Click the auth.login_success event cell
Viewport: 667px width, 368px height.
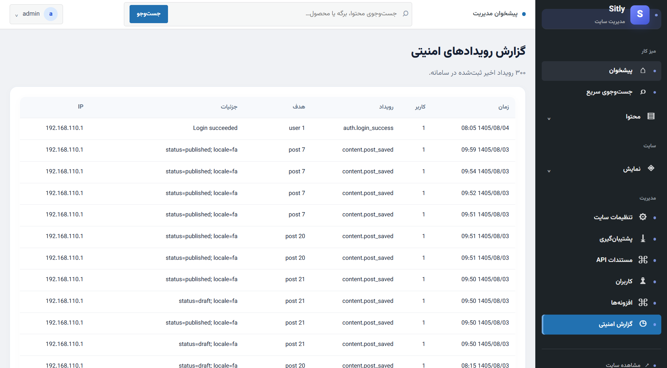point(368,128)
